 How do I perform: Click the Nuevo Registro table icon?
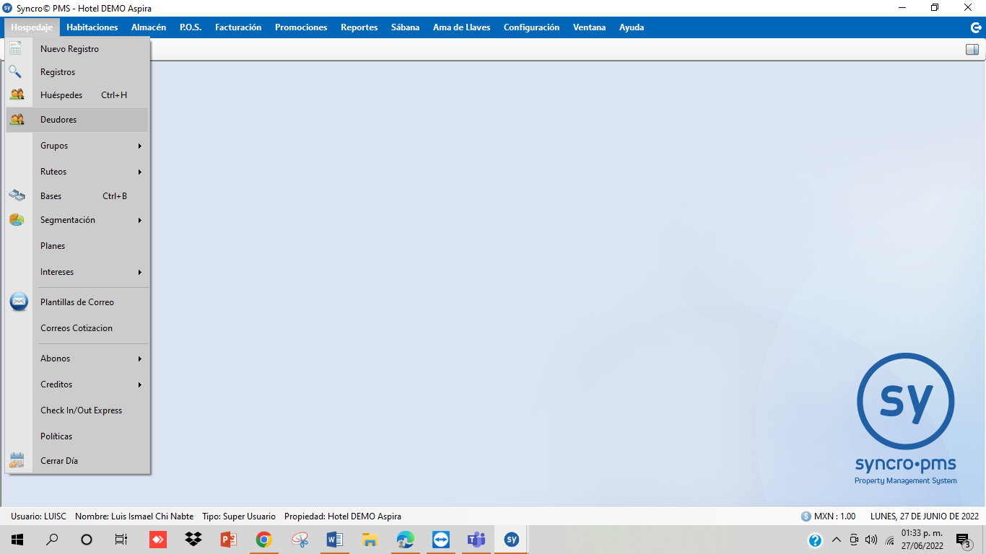15,49
